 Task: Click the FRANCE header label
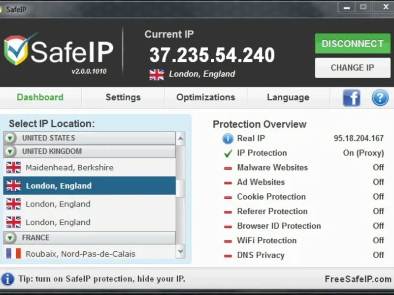point(35,237)
